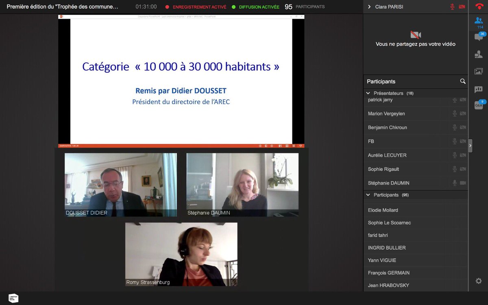Toggle Stéphanie DAUMIN's microphone icon

pyautogui.click(x=455, y=183)
